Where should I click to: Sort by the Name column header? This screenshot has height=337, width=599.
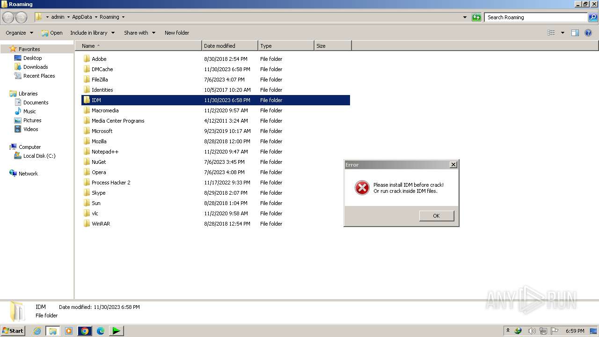tap(139, 46)
